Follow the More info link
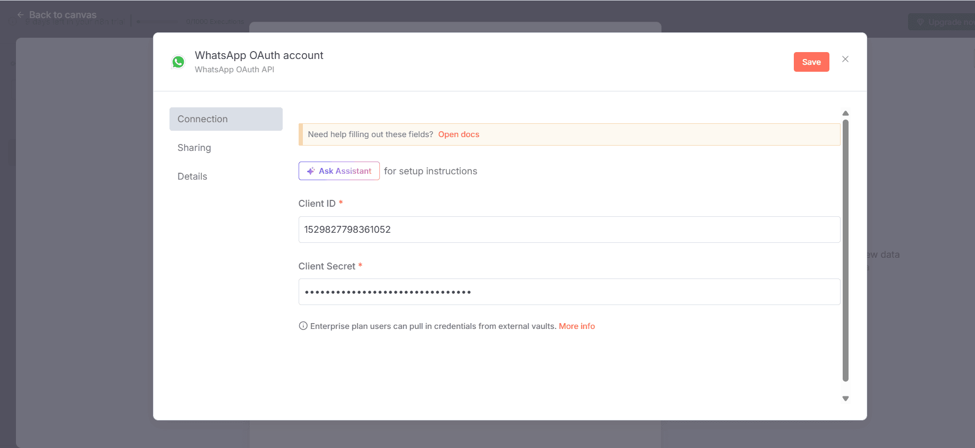Viewport: 975px width, 448px height. pos(576,326)
